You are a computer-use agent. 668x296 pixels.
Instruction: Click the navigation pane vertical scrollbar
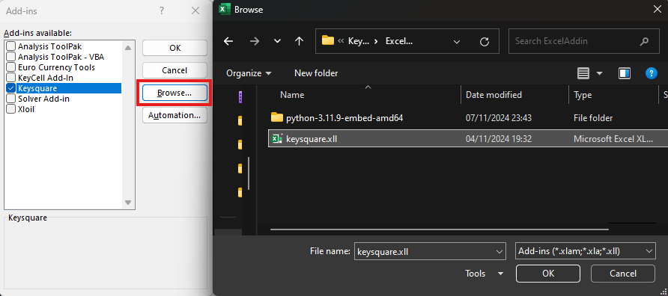click(249, 174)
